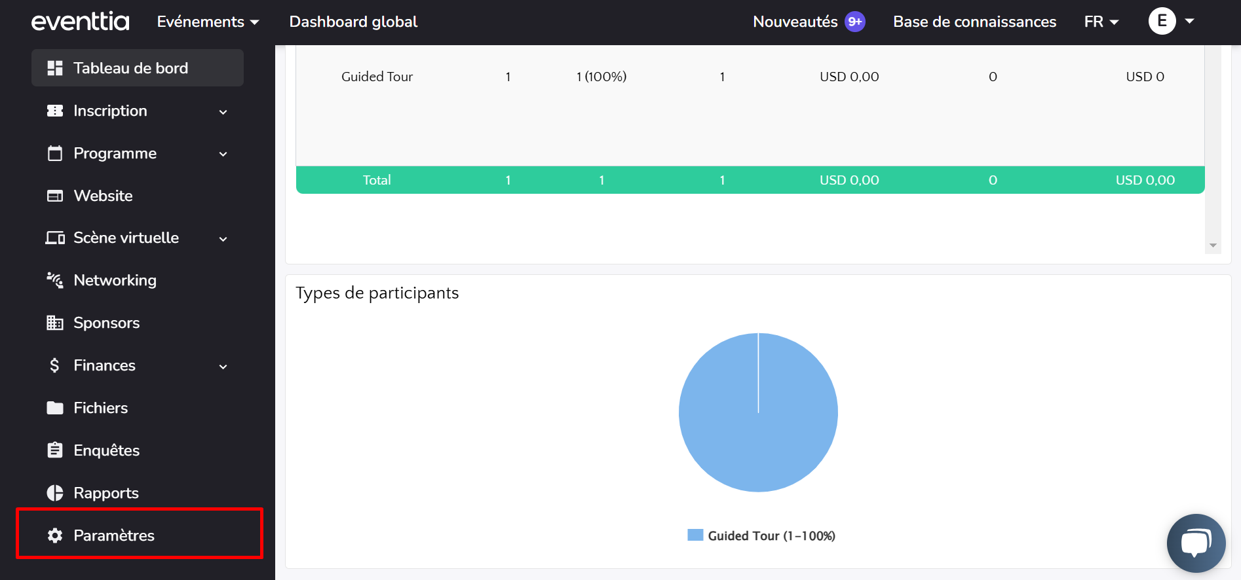The image size is (1241, 580).
Task: Click the Fichiers folder icon
Action: (55, 408)
